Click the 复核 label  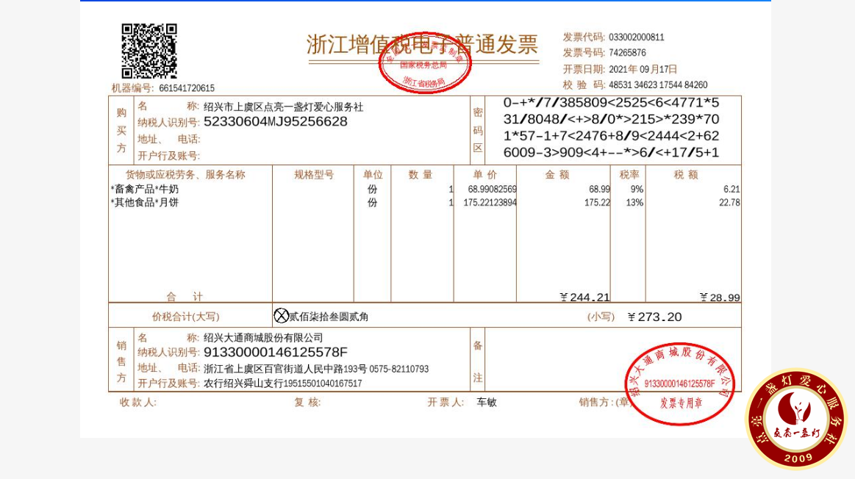307,402
